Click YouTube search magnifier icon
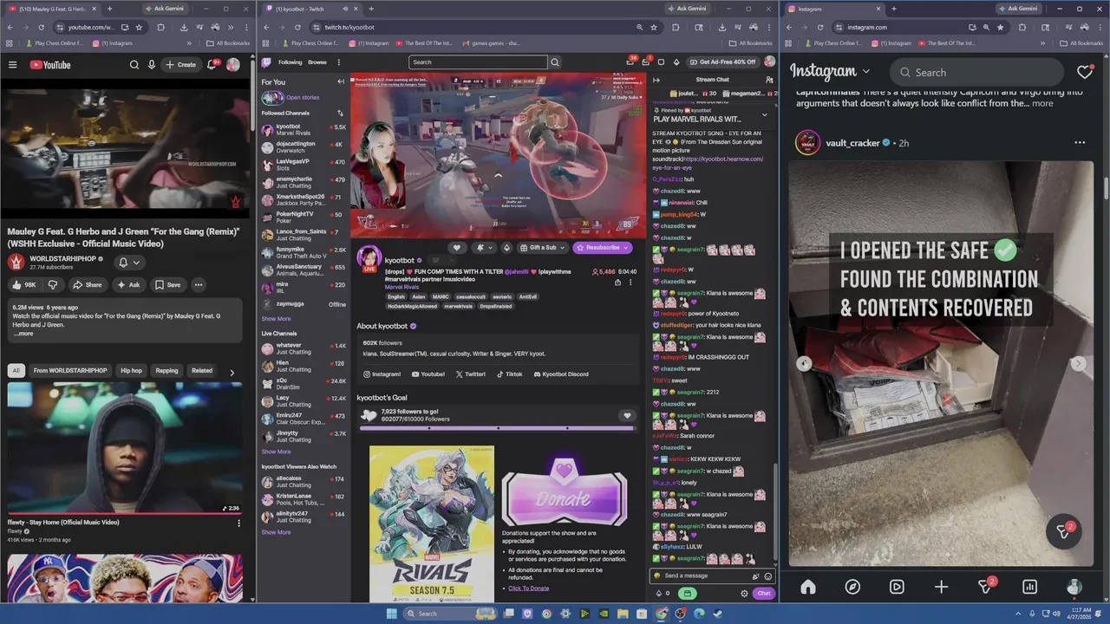The width and height of the screenshot is (1110, 624). click(134, 65)
